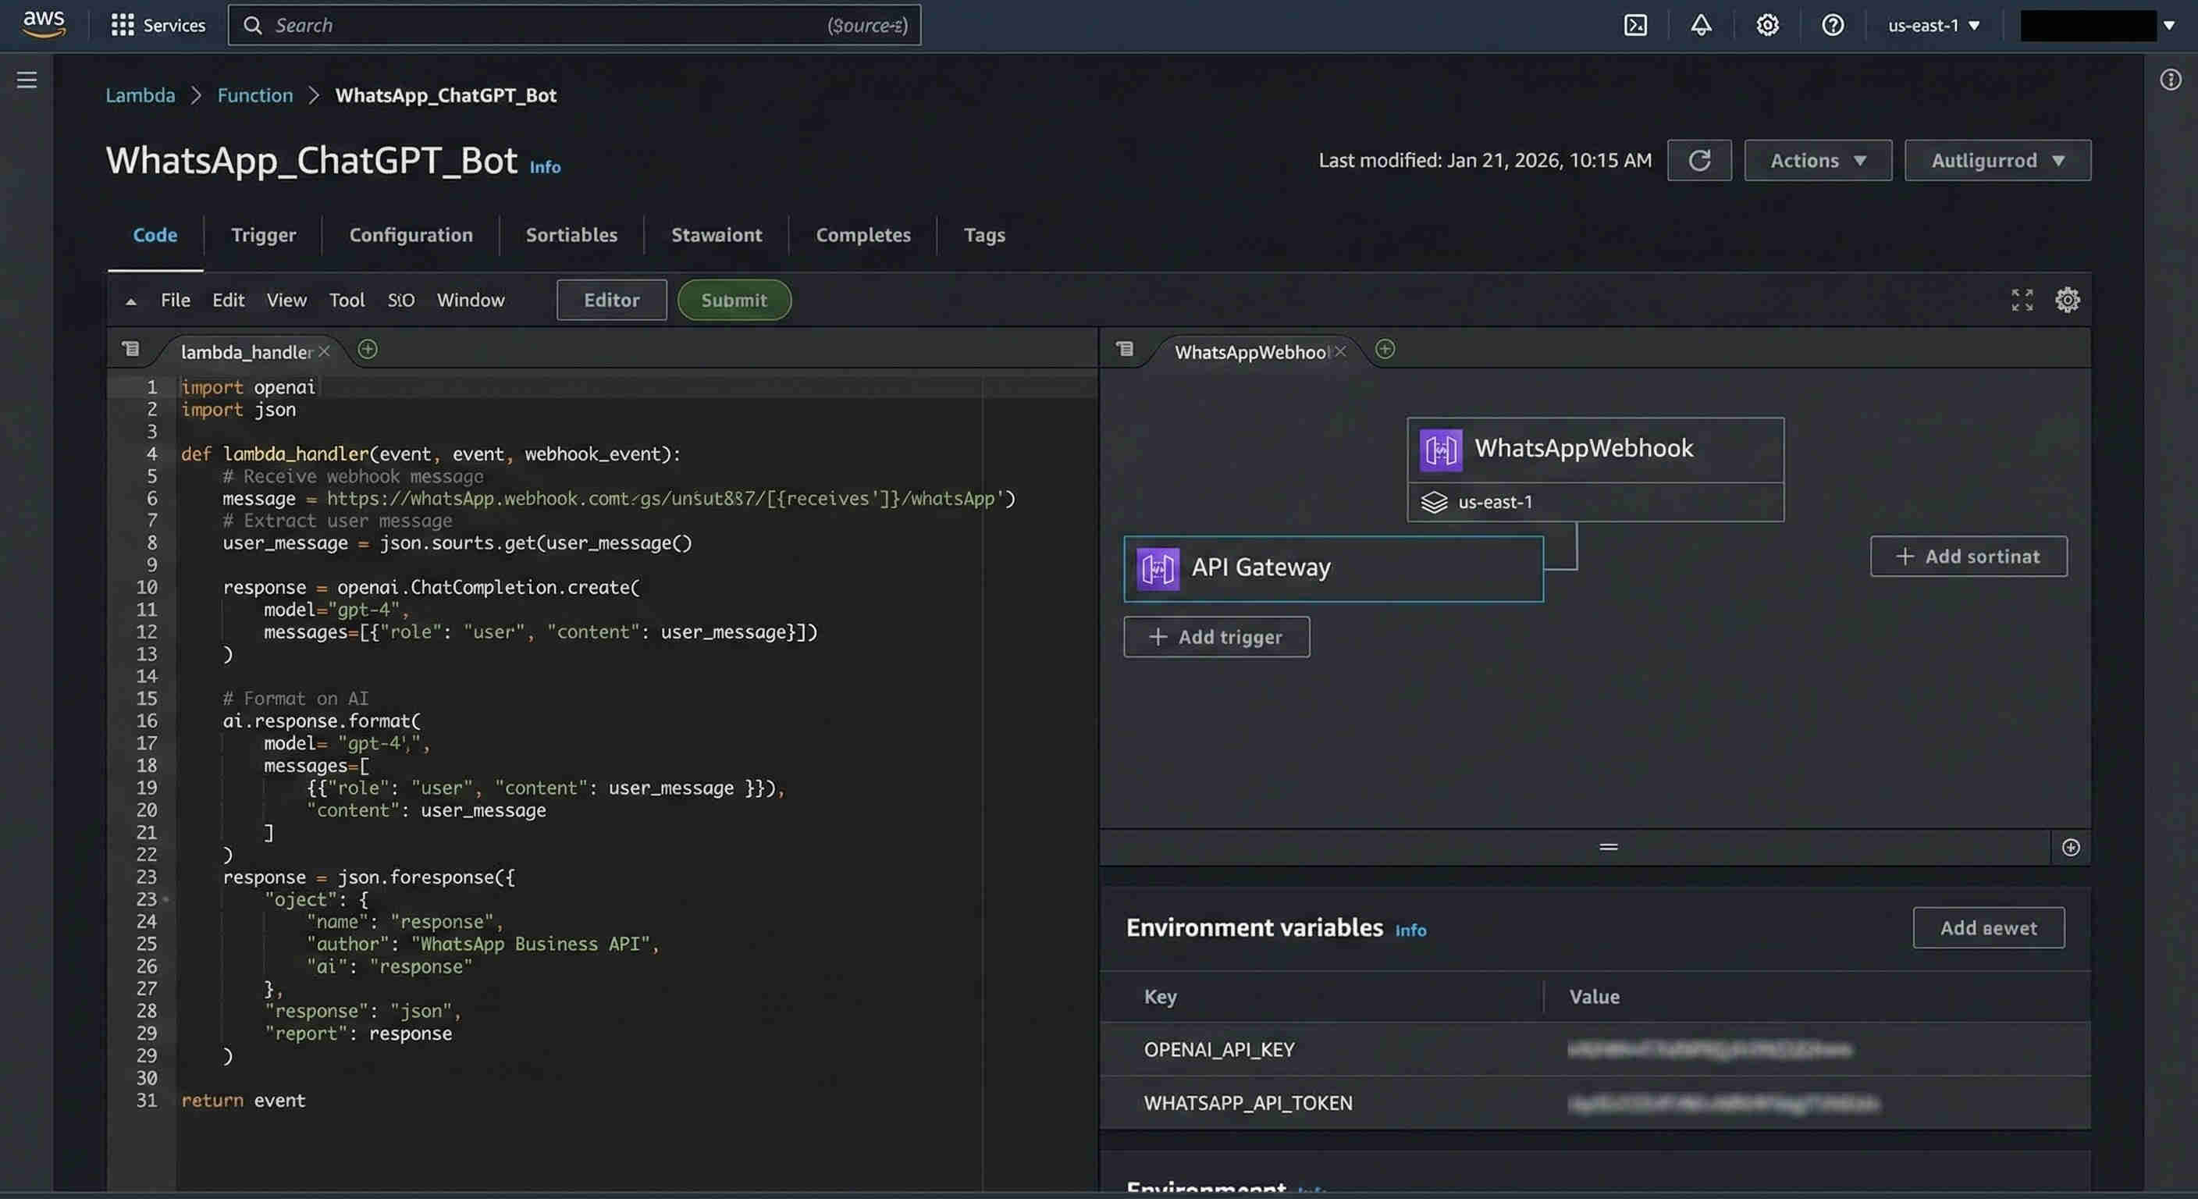Click Add aewet button

tap(1988, 927)
